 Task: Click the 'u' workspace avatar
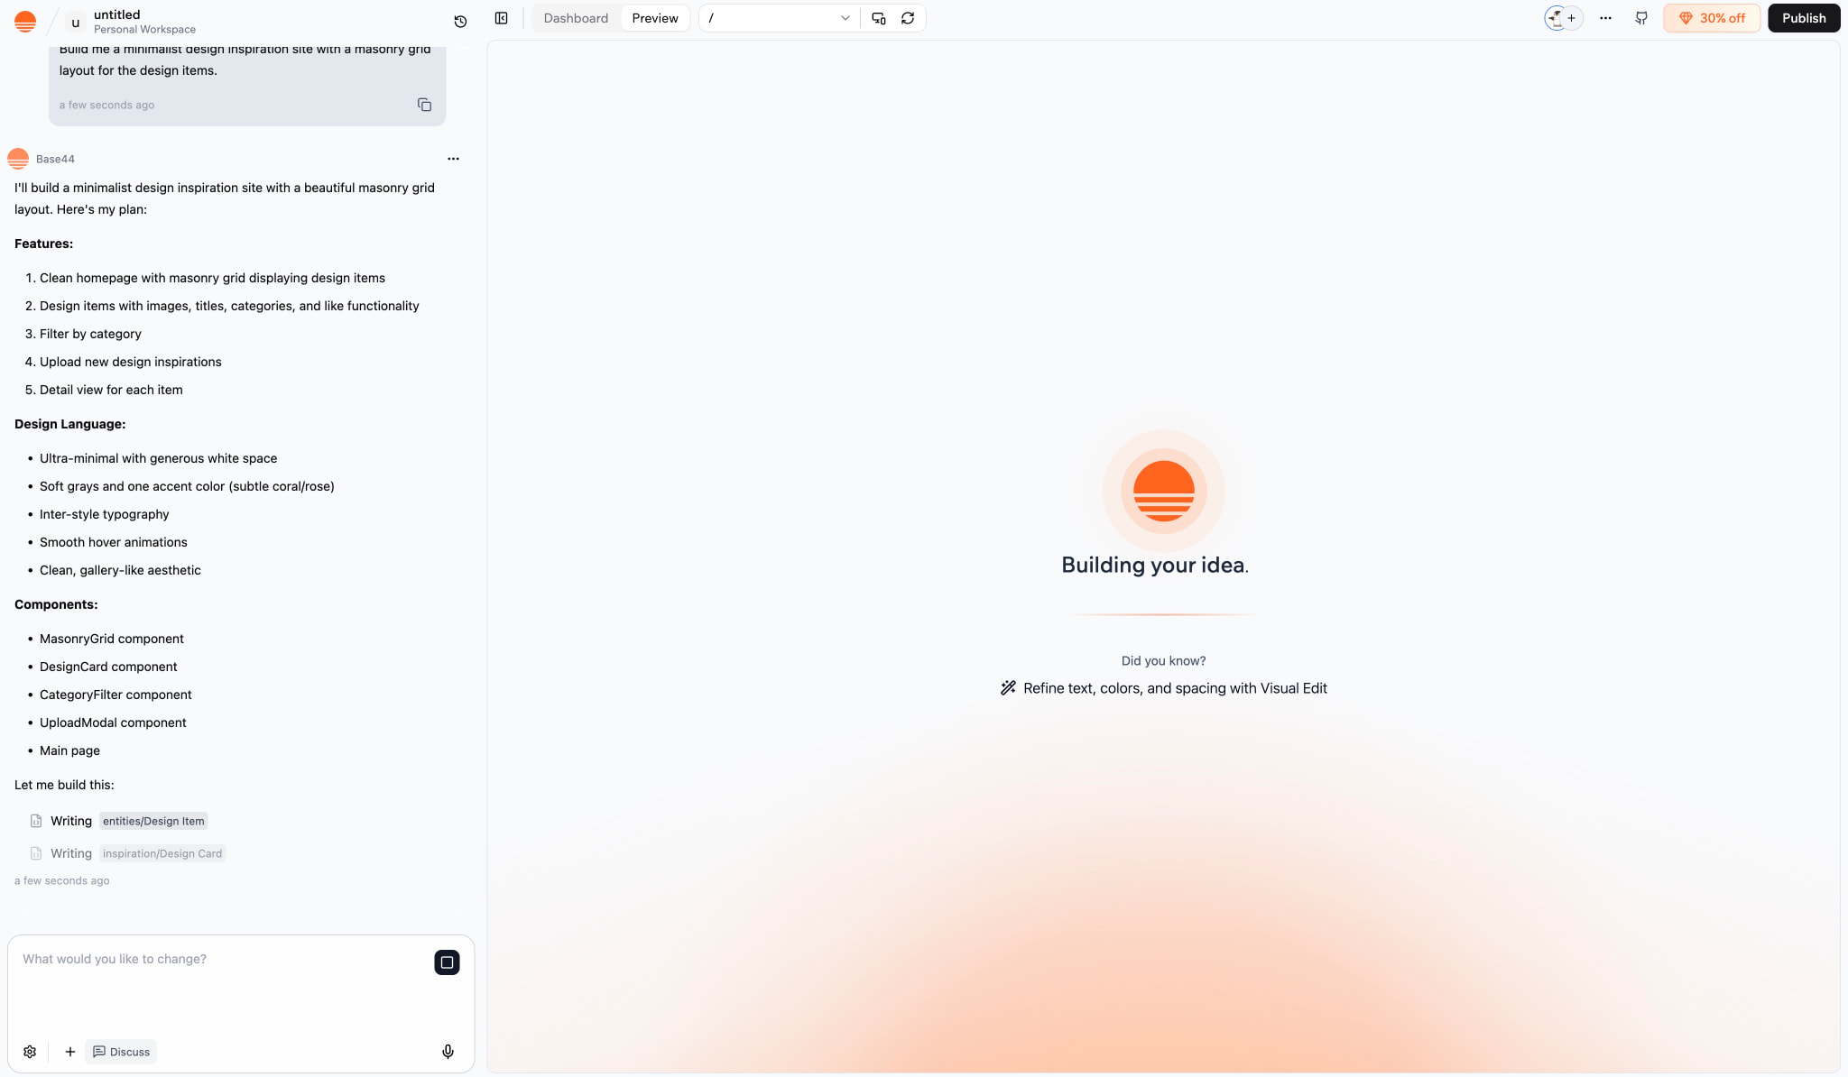pos(76,23)
